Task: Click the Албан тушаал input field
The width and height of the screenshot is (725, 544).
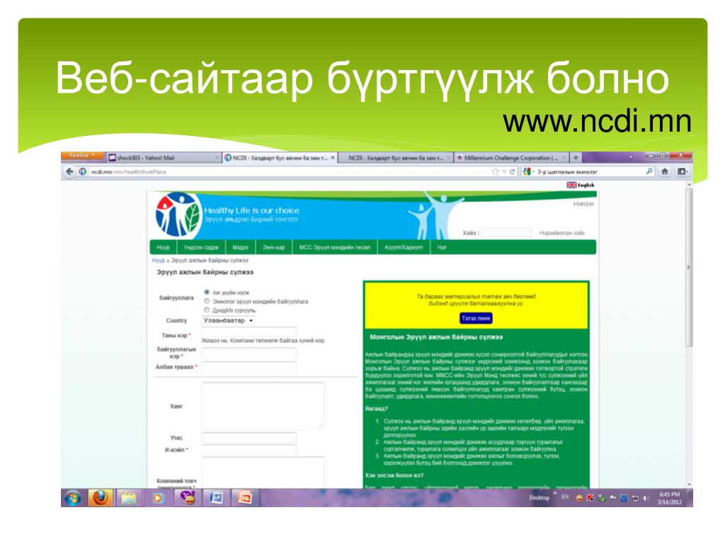Action: pyautogui.click(x=249, y=367)
